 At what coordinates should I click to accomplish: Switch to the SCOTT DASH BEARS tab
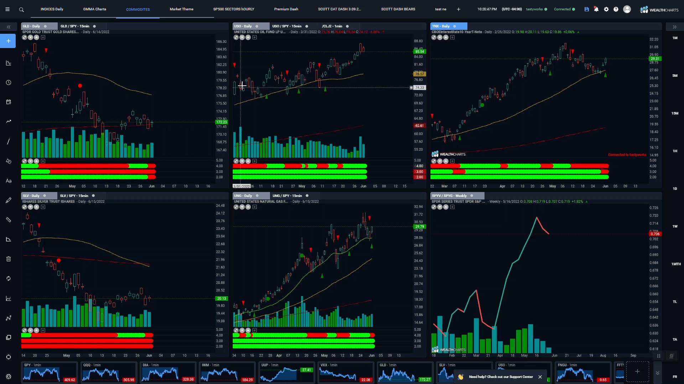(x=398, y=9)
